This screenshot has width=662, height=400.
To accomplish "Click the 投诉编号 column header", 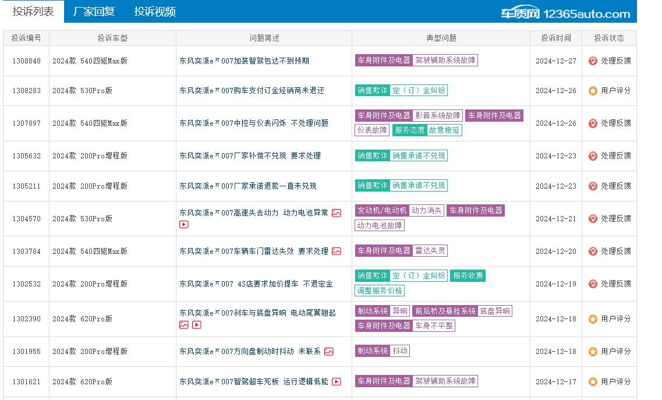I will (26, 38).
